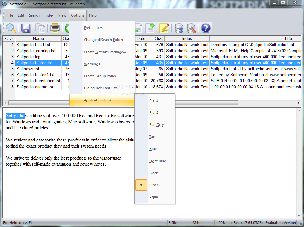The image size is (304, 227).
Task: Click the next document green-arrow page icon
Action: coord(150,28)
